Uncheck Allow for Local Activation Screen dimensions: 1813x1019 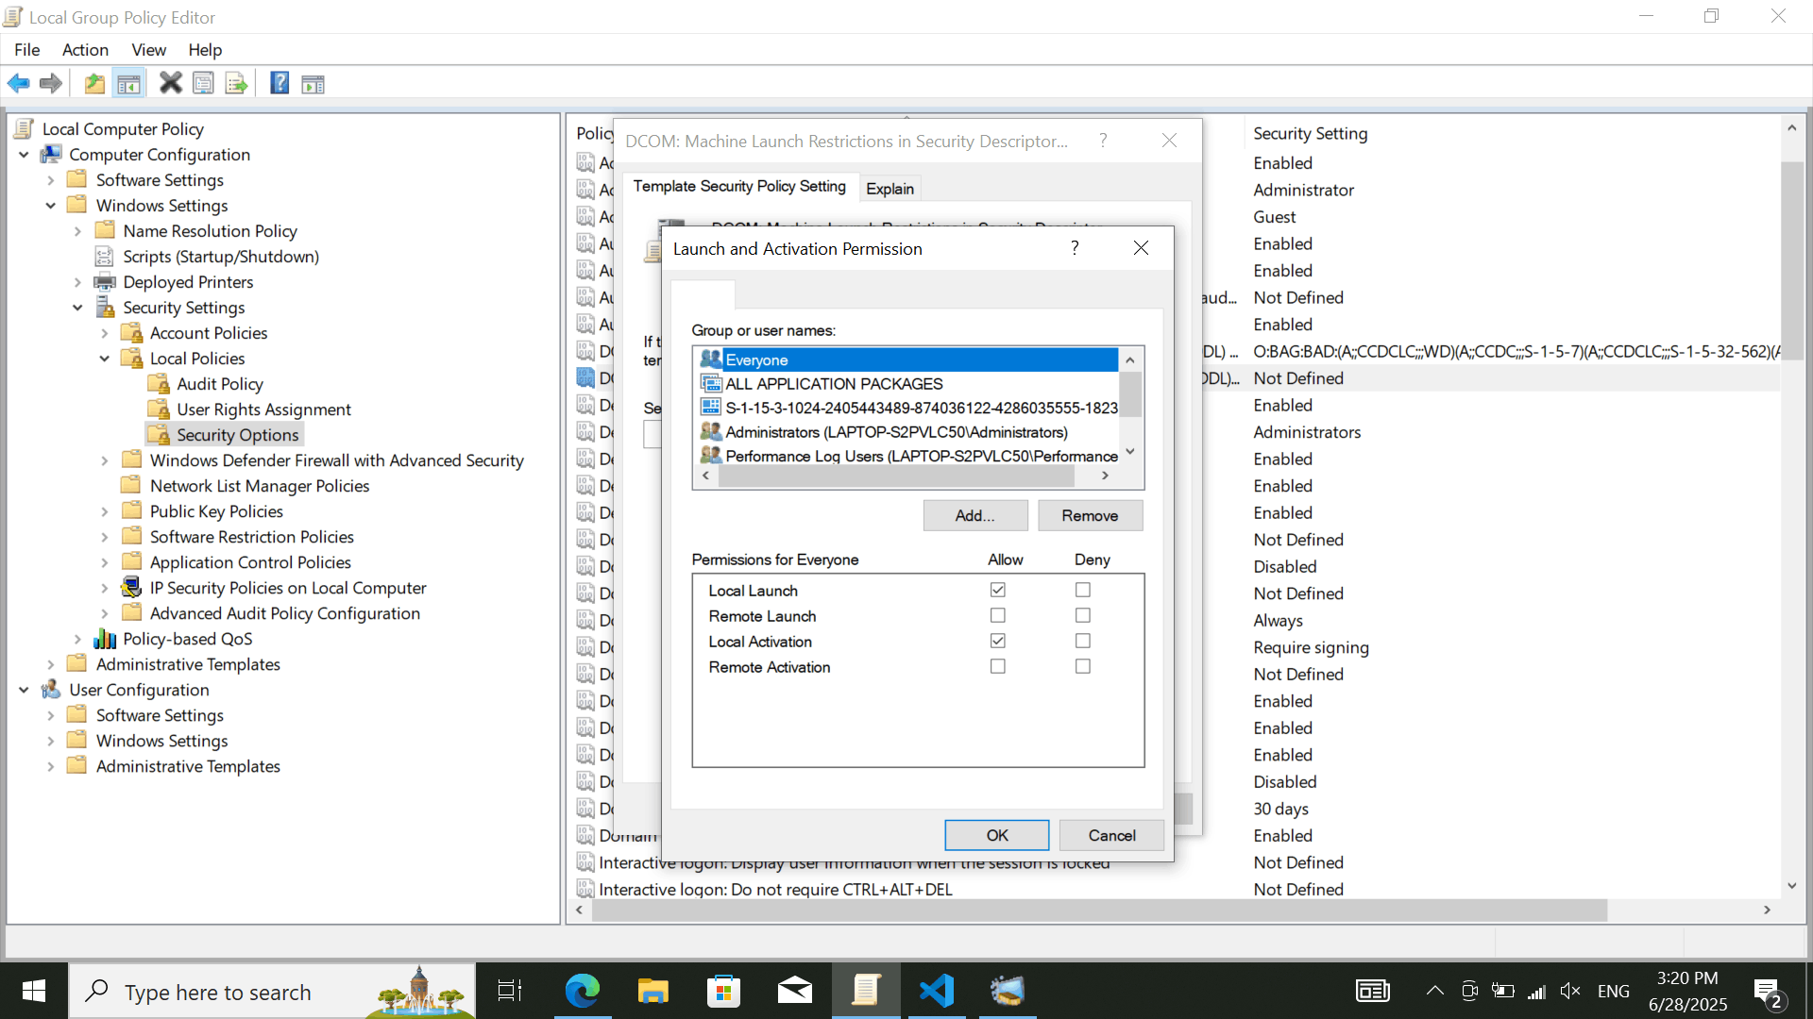pyautogui.click(x=997, y=641)
